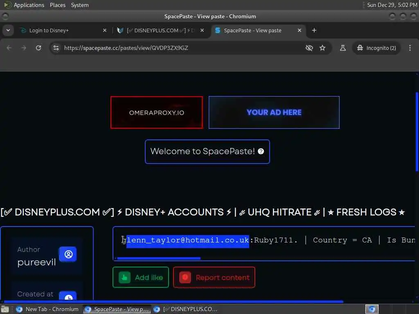This screenshot has width=419, height=314.
Task: Open author name pureevil
Action: pyautogui.click(x=36, y=262)
